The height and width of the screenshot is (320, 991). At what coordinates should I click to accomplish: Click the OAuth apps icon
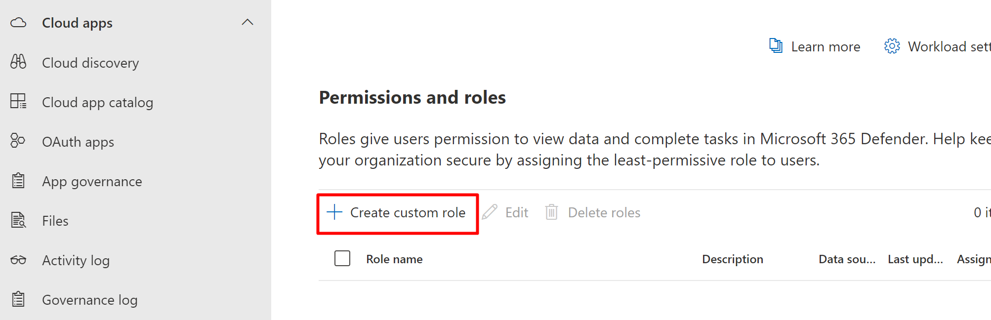pos(18,141)
